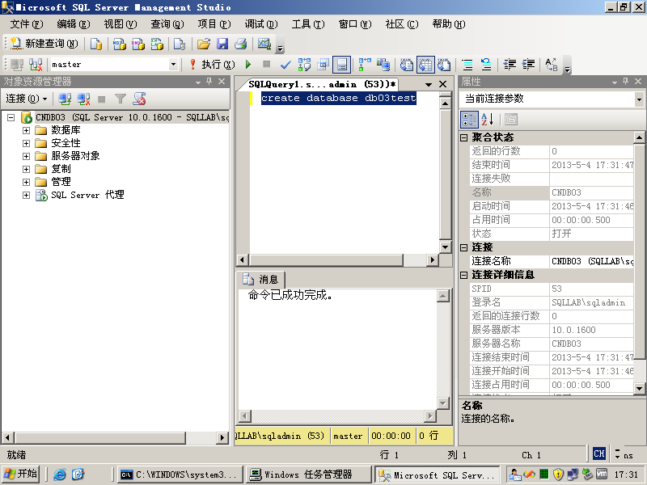Expand the Server Objects folder node

click(26, 156)
